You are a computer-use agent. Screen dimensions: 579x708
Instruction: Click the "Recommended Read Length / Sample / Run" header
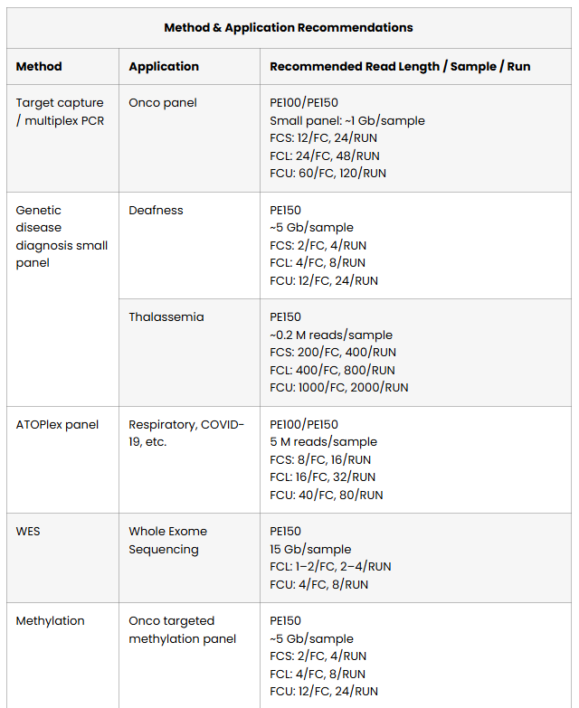click(400, 66)
